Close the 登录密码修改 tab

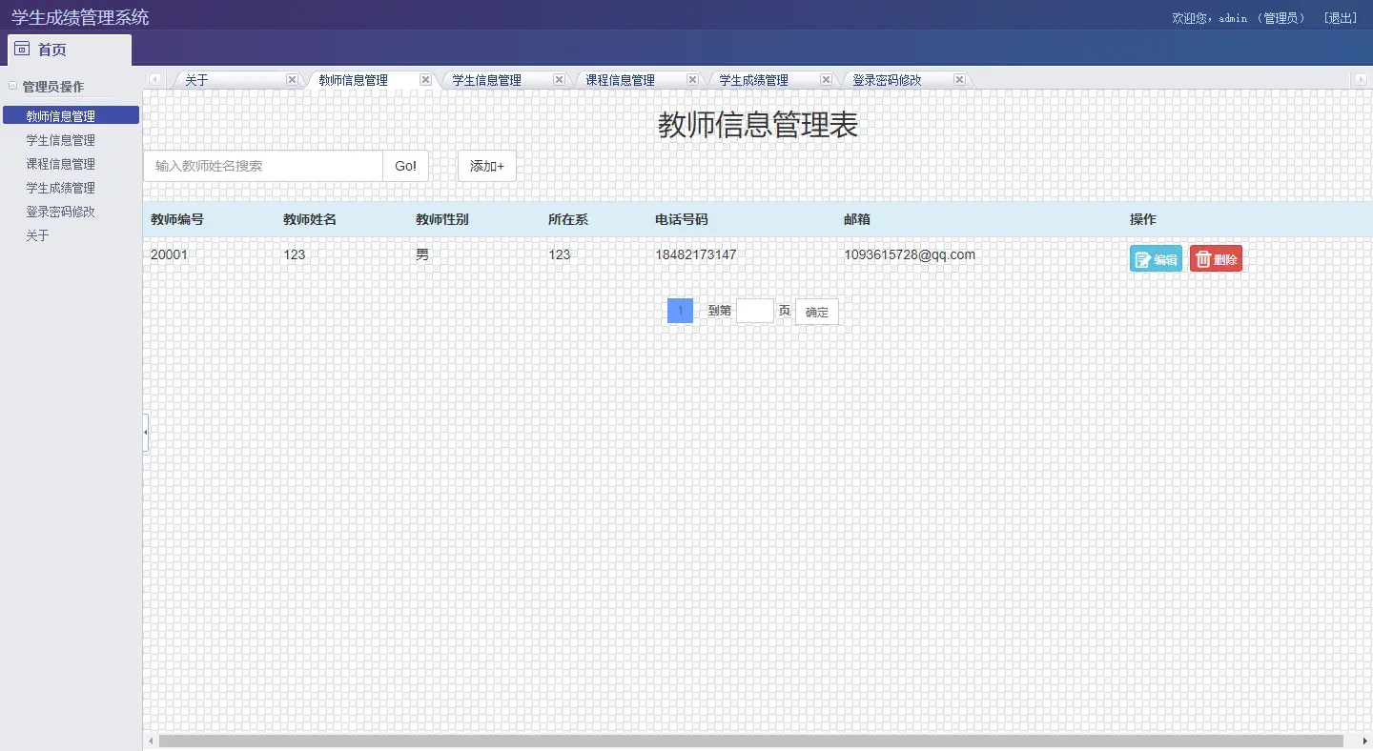[959, 80]
